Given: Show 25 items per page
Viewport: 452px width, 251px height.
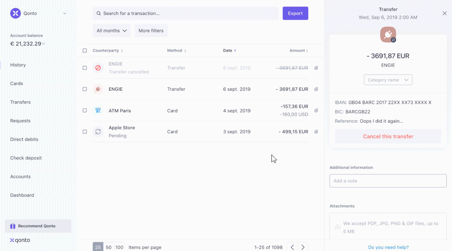Looking at the screenshot, I should pos(98,247).
